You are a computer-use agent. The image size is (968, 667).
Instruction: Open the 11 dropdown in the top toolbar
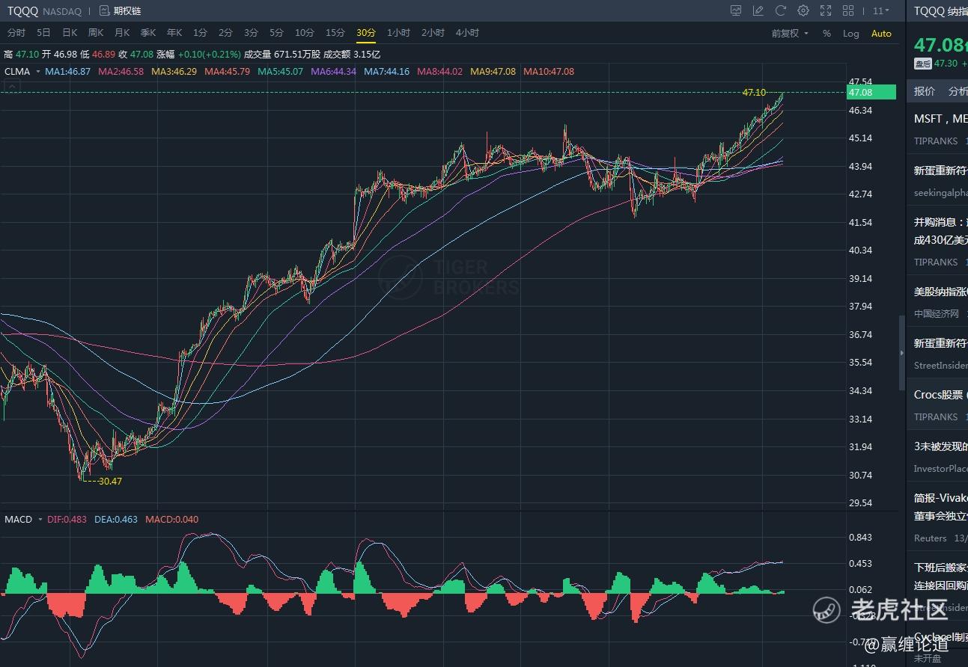880,10
